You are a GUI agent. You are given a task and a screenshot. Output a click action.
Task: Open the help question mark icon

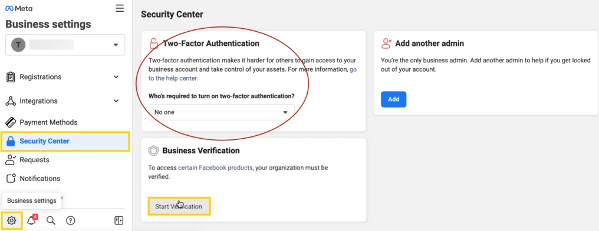[x=70, y=220]
